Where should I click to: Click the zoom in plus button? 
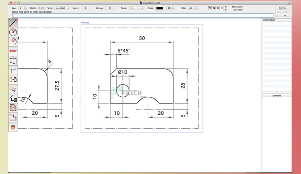[x=286, y=12]
